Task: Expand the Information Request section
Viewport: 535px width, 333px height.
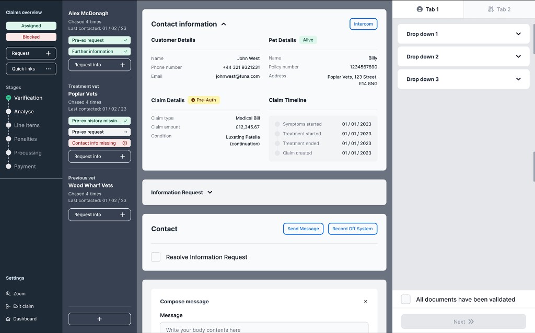Action: pyautogui.click(x=210, y=192)
